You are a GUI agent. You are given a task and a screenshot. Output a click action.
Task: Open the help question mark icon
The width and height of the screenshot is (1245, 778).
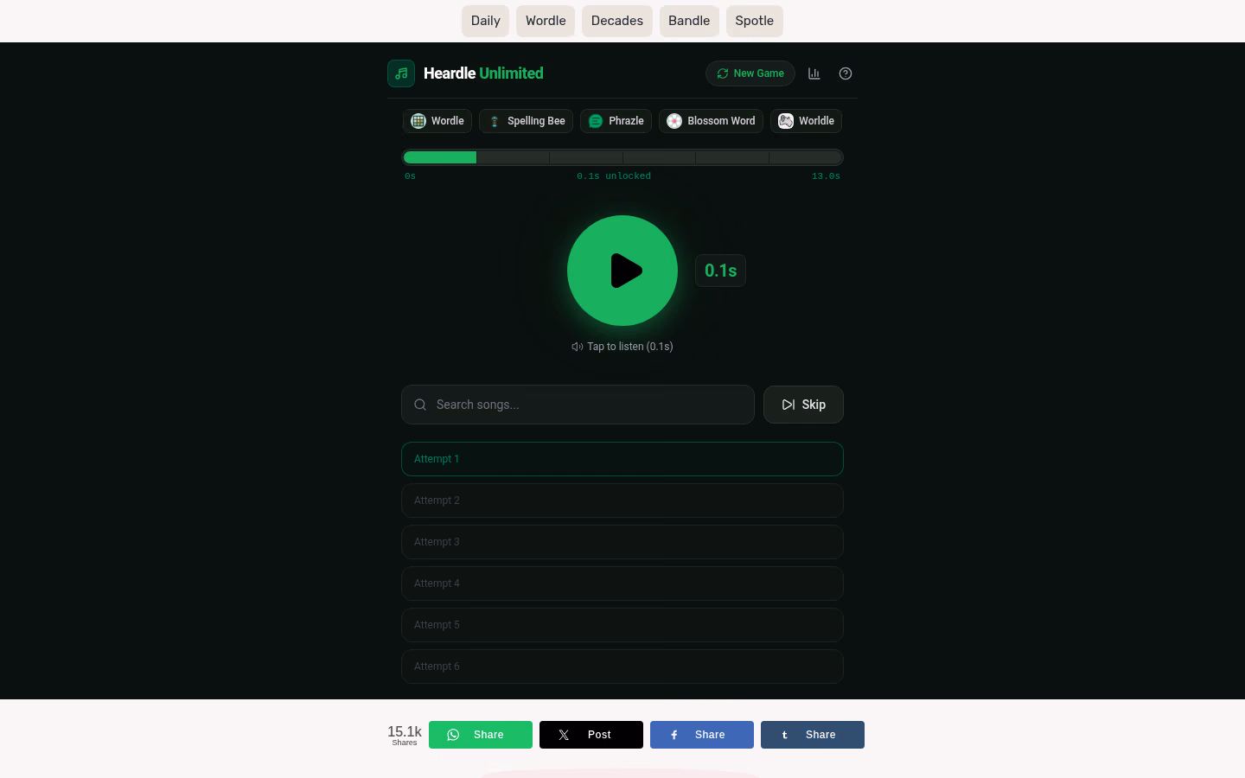[x=846, y=73]
